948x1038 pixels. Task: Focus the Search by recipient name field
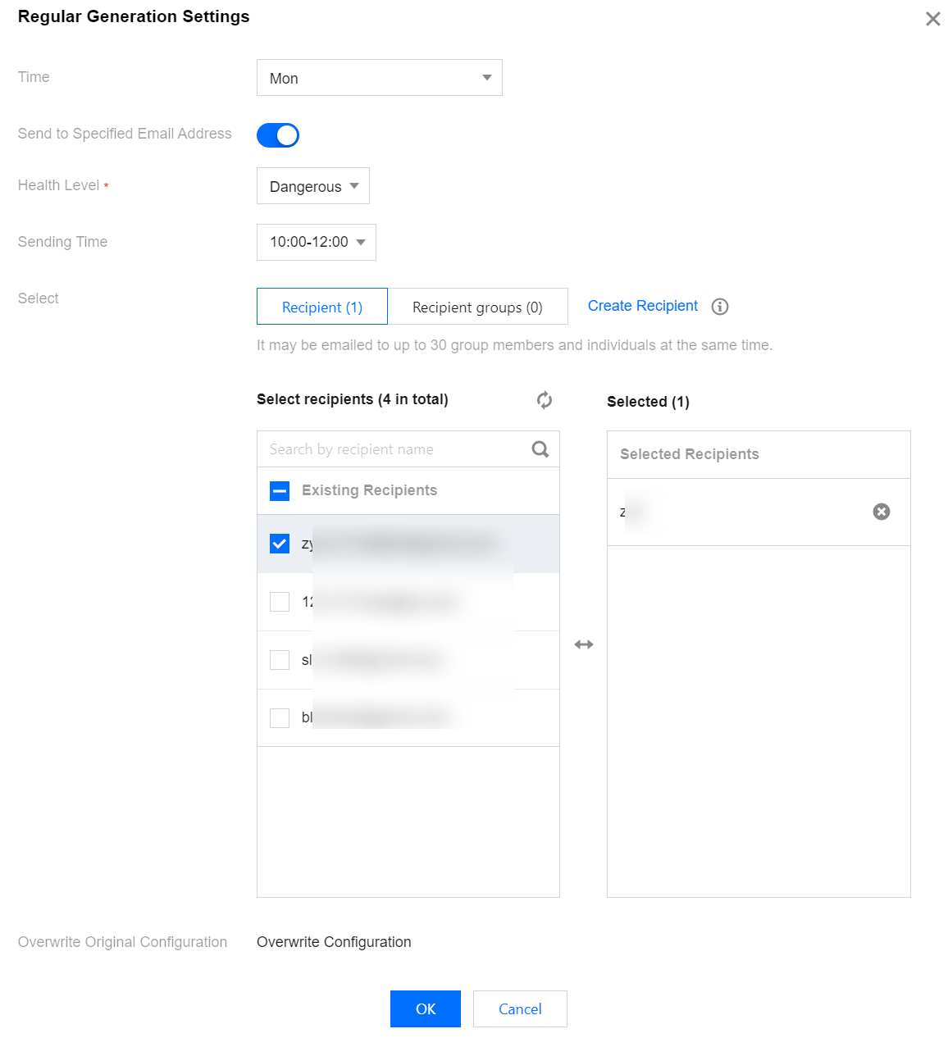pos(394,449)
